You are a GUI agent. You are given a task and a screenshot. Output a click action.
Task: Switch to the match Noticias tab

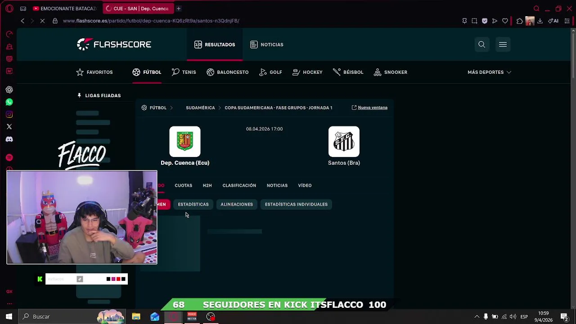point(277,185)
